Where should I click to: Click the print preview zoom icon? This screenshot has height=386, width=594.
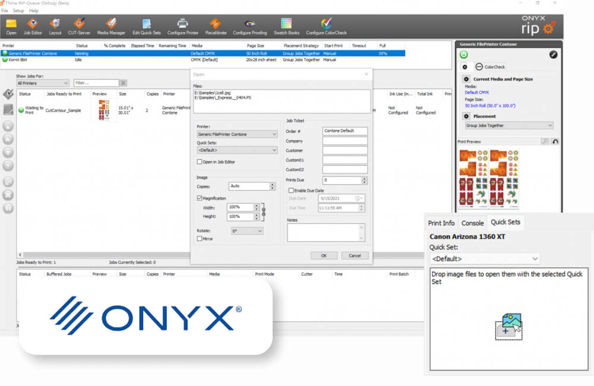[545, 141]
